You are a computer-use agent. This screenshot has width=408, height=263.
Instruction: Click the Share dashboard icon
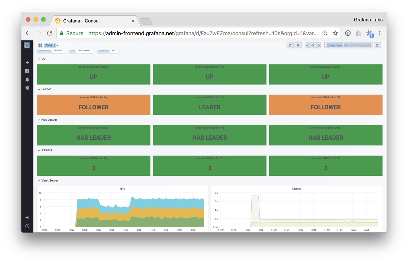[290, 45]
